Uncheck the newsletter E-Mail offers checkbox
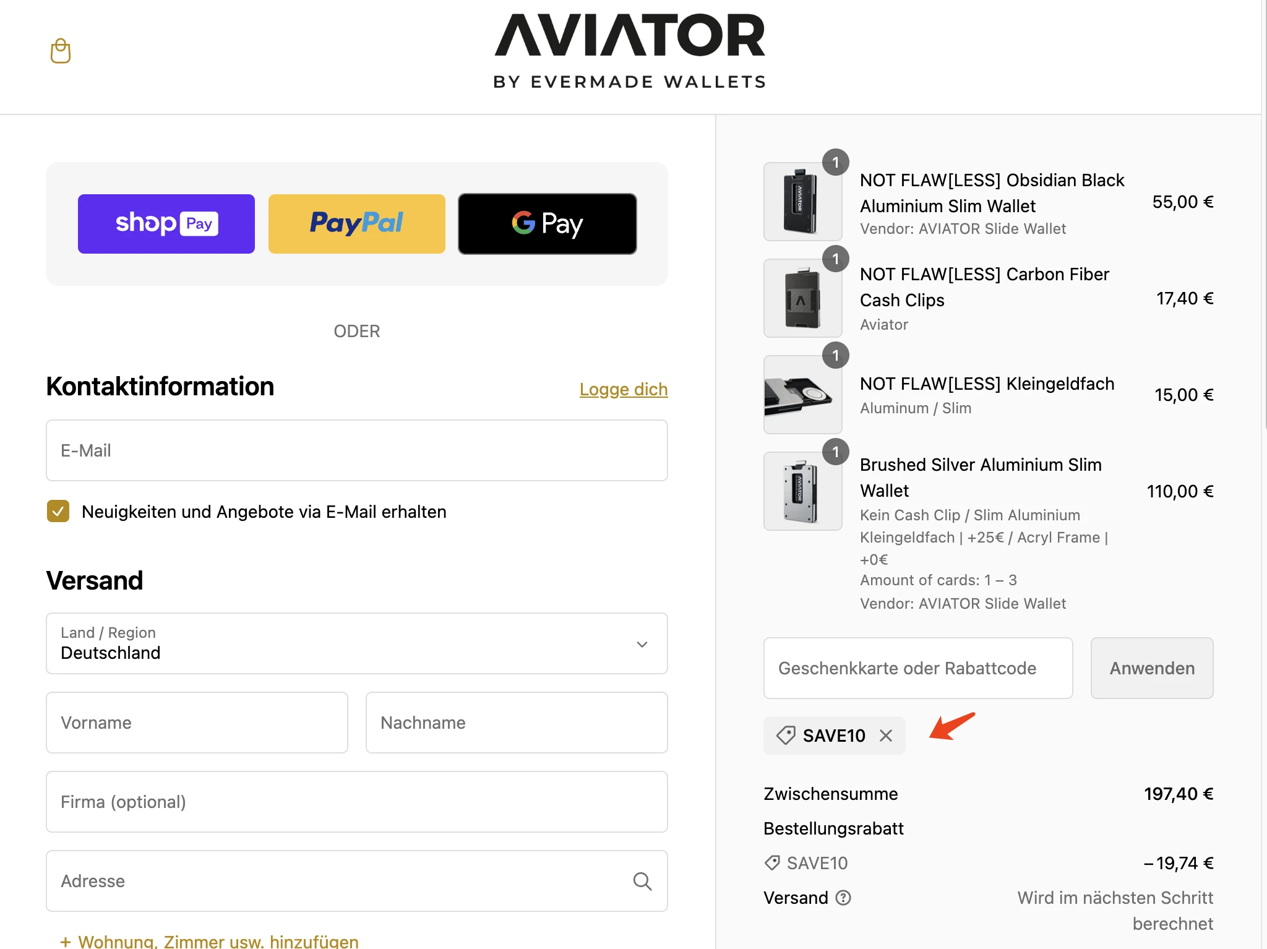 click(x=58, y=512)
